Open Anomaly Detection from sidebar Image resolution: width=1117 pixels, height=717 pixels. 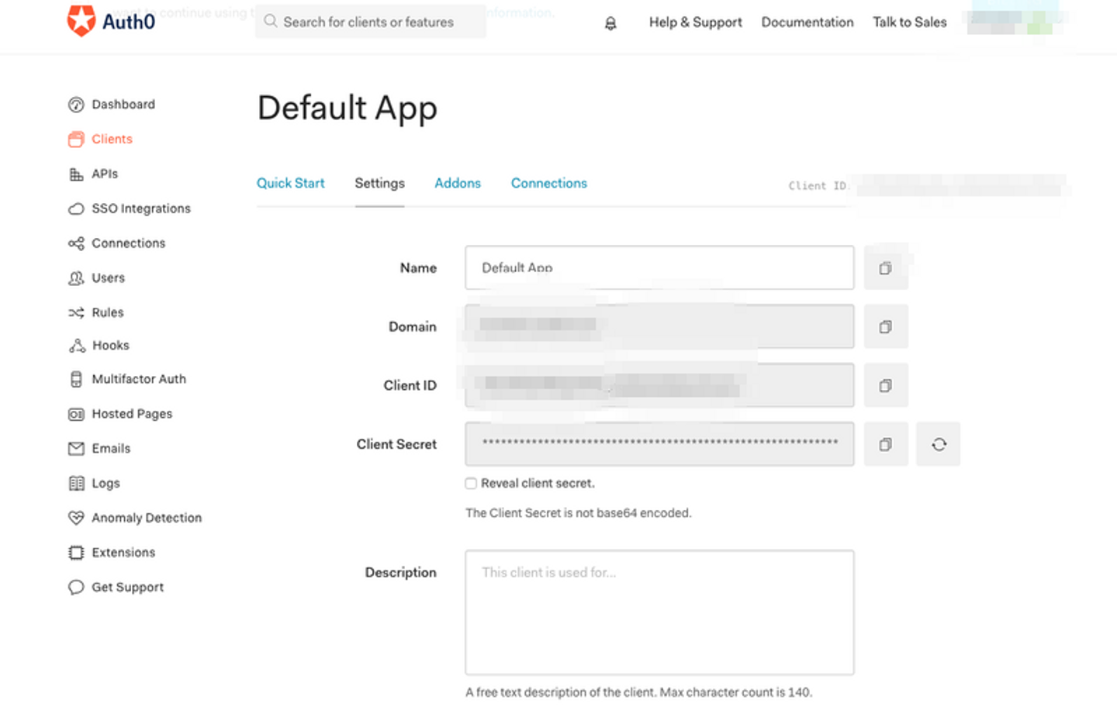(x=146, y=518)
